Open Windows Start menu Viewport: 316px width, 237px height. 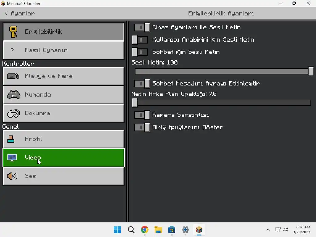tap(117, 230)
